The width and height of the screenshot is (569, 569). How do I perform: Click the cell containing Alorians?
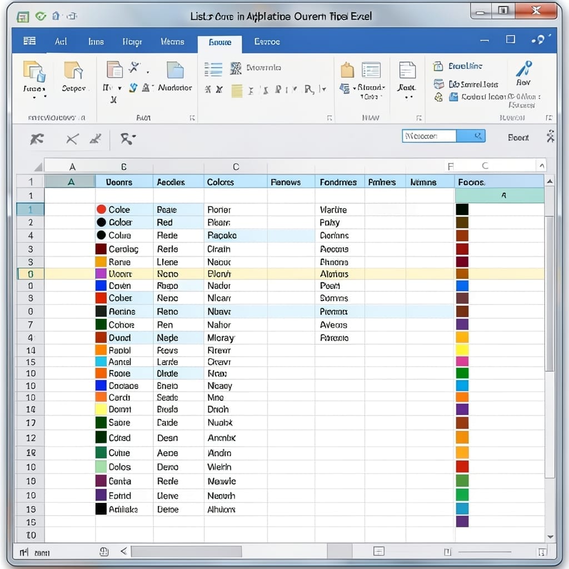[x=340, y=273]
